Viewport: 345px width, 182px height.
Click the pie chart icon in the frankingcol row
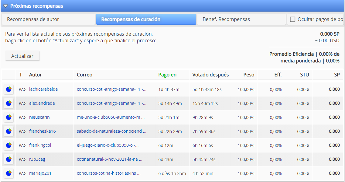click(x=9, y=145)
